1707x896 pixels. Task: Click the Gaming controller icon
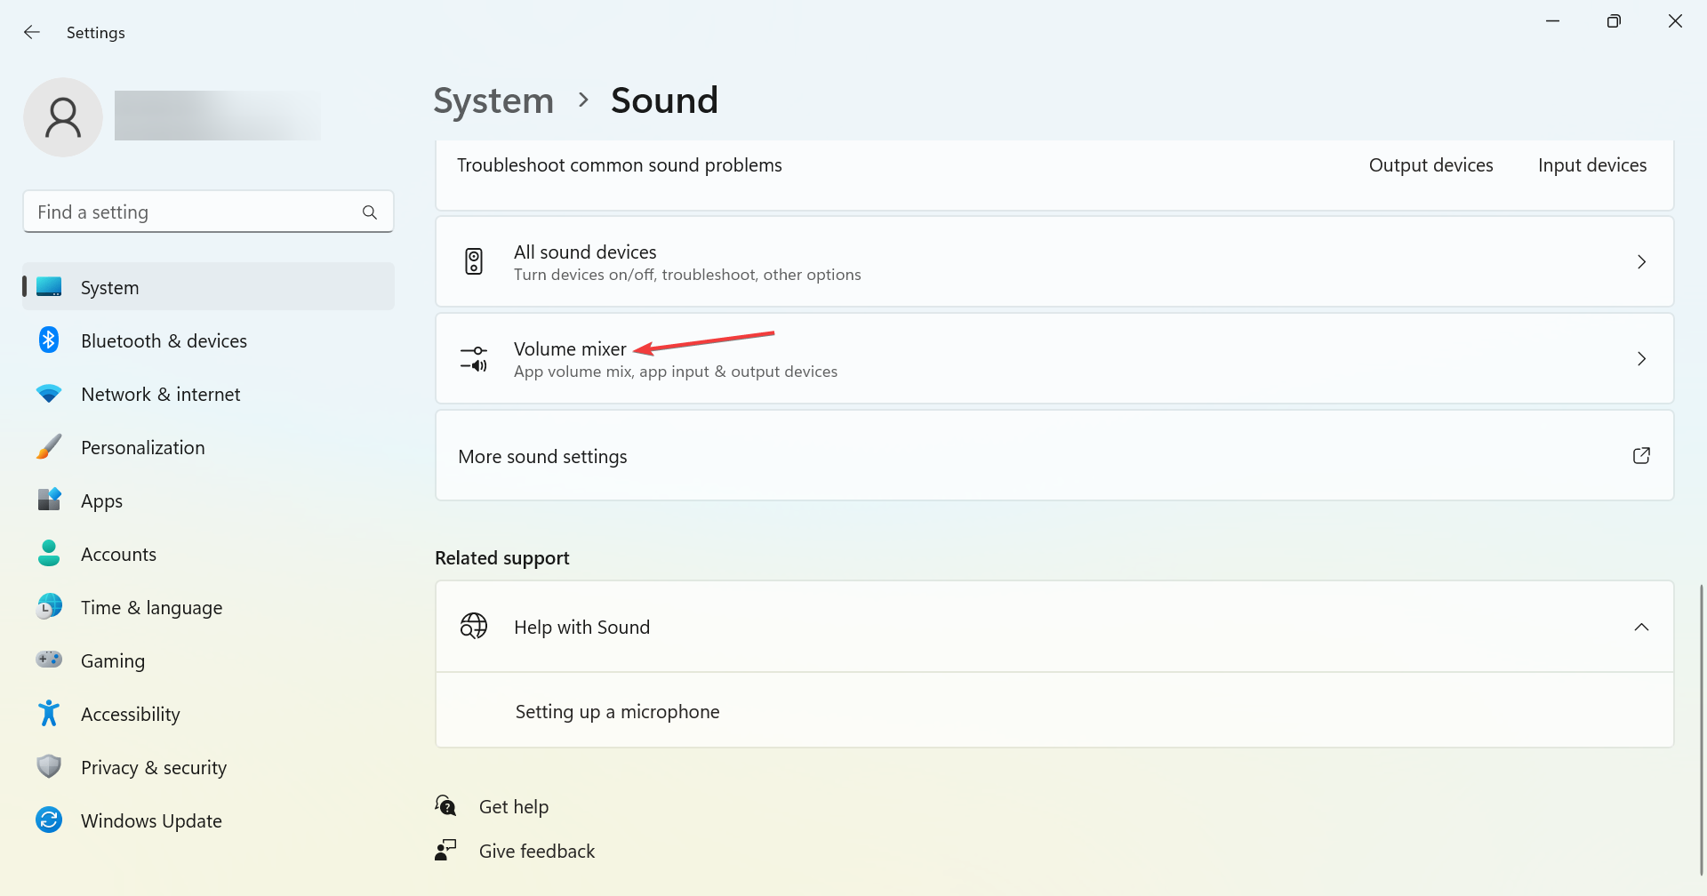point(49,660)
